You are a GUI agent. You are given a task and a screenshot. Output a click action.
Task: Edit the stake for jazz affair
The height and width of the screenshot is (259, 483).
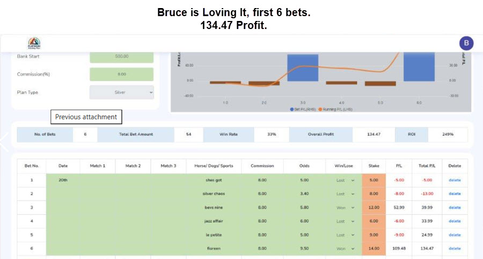coord(374,221)
